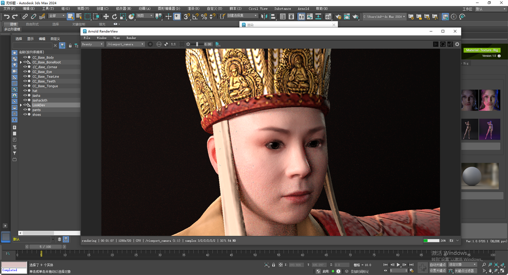Click the scene explorer search field
Image resolution: width=508 pixels, height=275 pixels.
33,45
